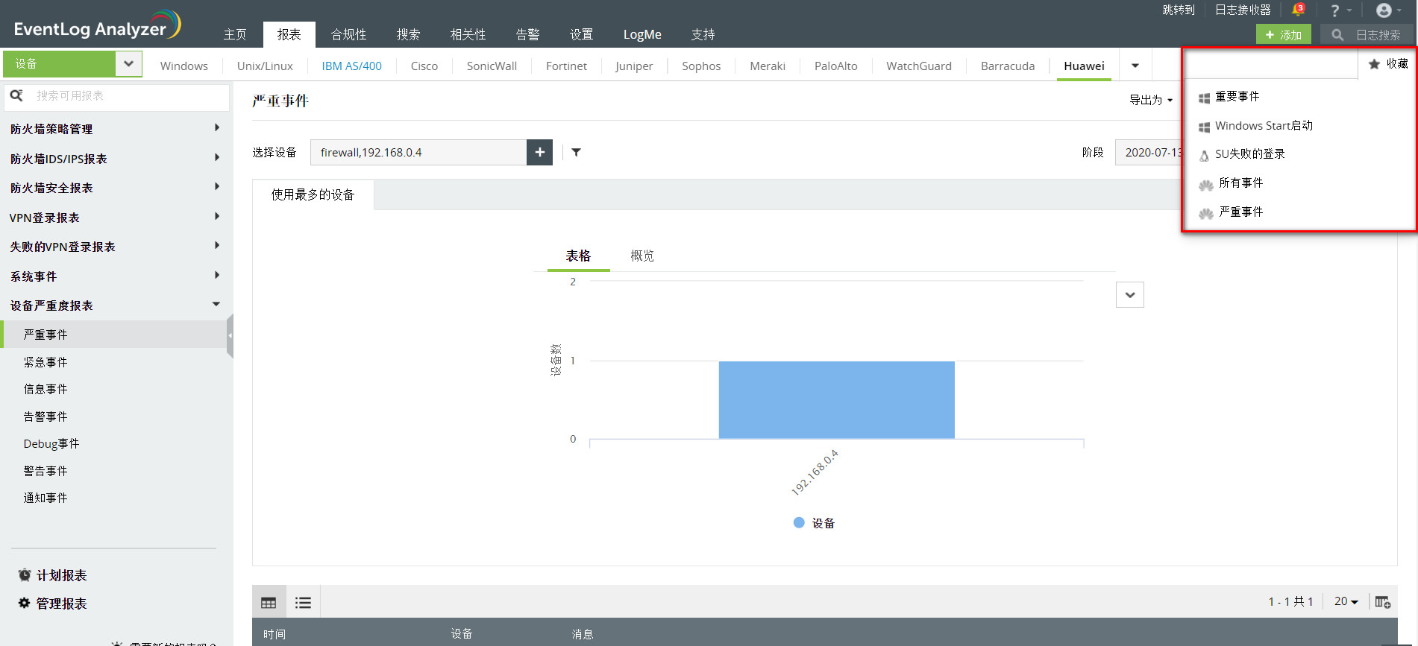
Task: Open favorite 严重事件 in favorites list
Action: pyautogui.click(x=1240, y=212)
